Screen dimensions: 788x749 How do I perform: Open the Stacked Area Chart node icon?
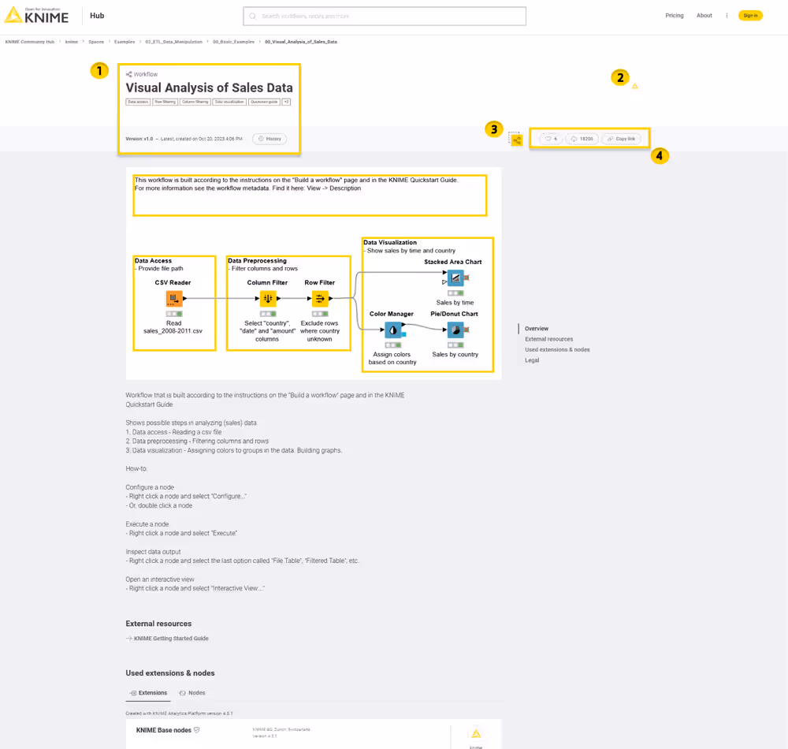coord(455,278)
